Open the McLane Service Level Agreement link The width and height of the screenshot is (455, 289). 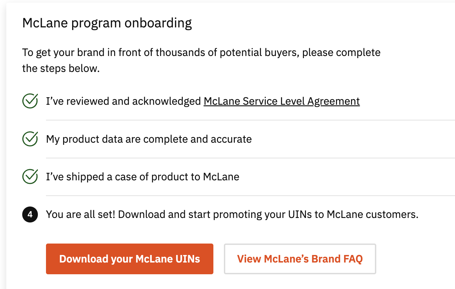(x=282, y=101)
